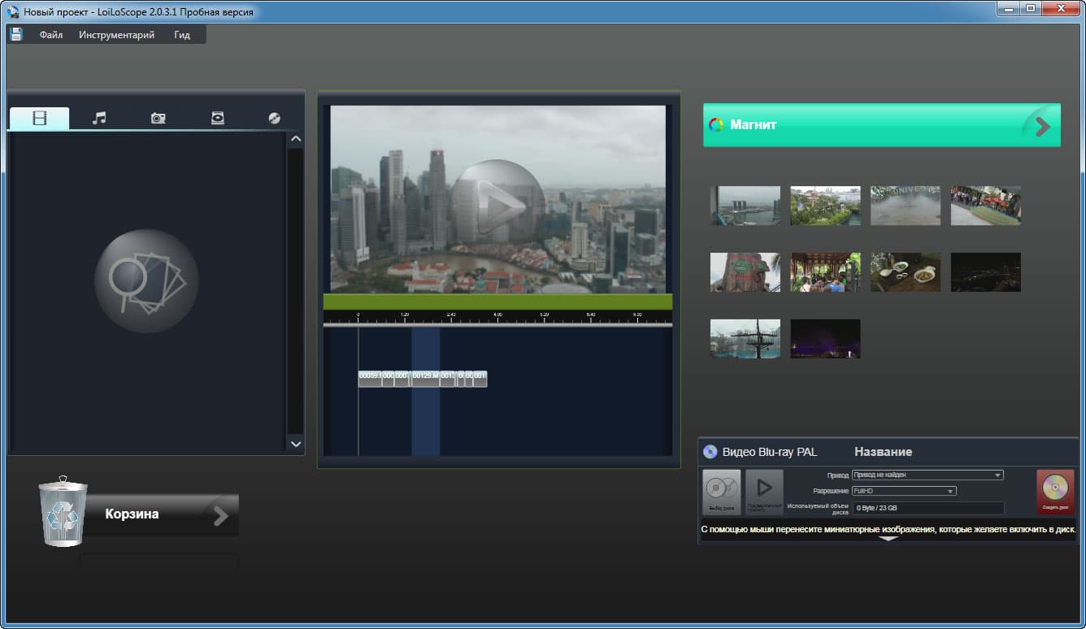Image resolution: width=1086 pixels, height=629 pixels.
Task: Open the Инструментарий menu
Action: (117, 35)
